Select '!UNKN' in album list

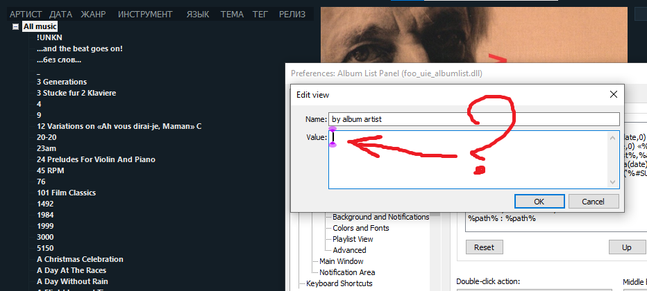click(49, 38)
